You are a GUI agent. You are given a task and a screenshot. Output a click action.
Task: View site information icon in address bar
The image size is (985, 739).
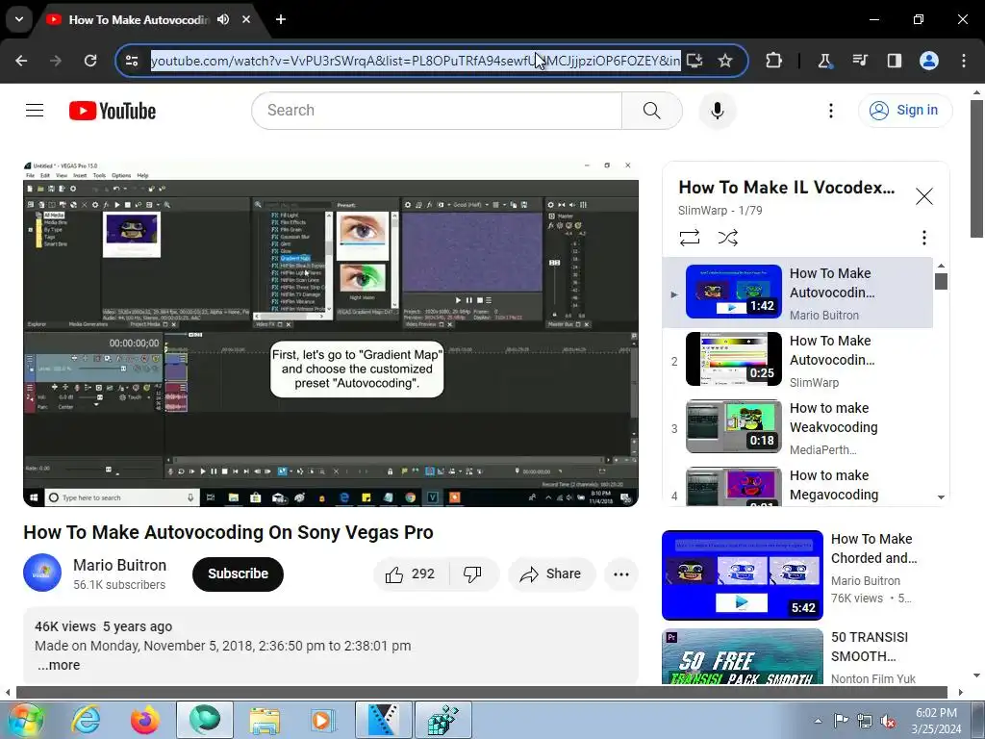coord(132,61)
